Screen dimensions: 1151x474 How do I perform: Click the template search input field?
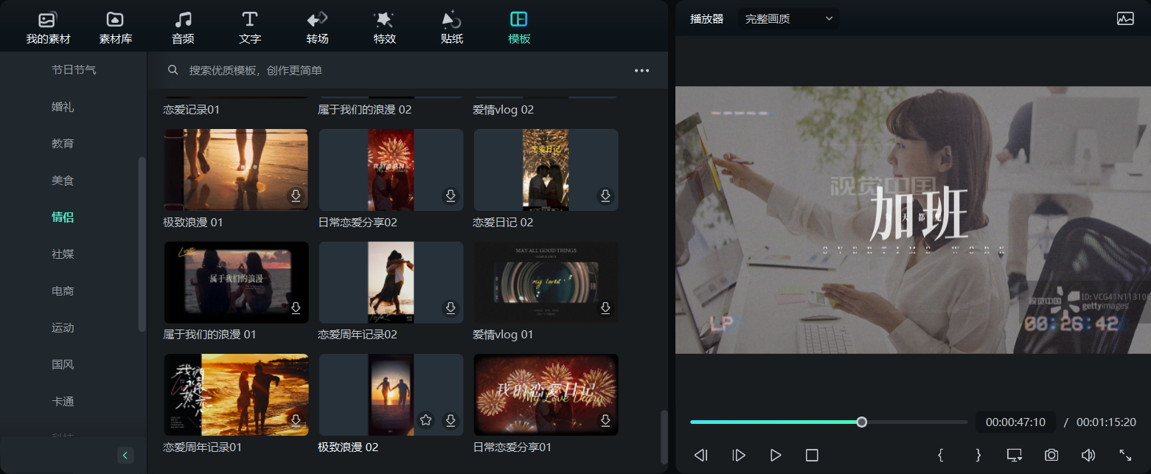click(x=398, y=71)
